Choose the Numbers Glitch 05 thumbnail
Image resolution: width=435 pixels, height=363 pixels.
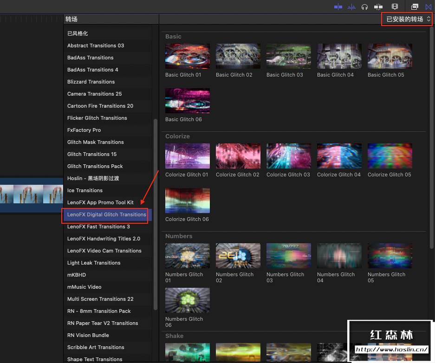click(x=390, y=256)
